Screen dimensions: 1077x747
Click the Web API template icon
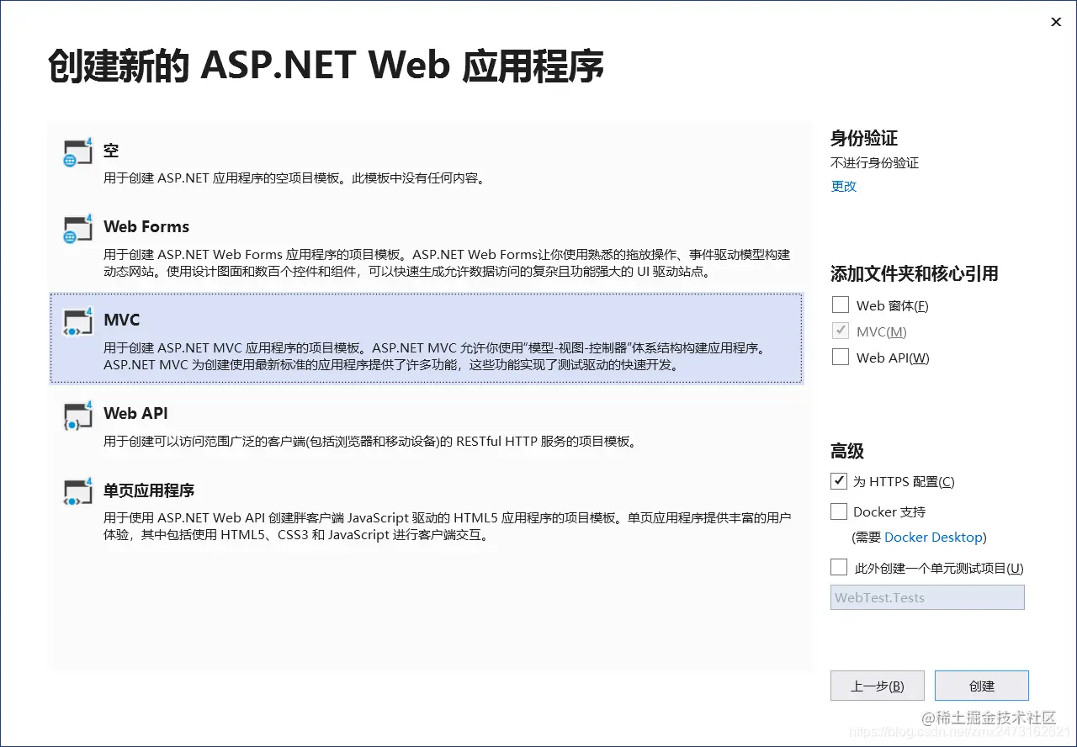(x=77, y=416)
